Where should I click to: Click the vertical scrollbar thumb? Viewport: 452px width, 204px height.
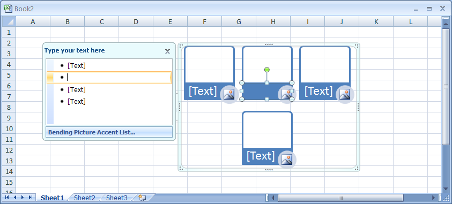pyautogui.click(x=446, y=86)
